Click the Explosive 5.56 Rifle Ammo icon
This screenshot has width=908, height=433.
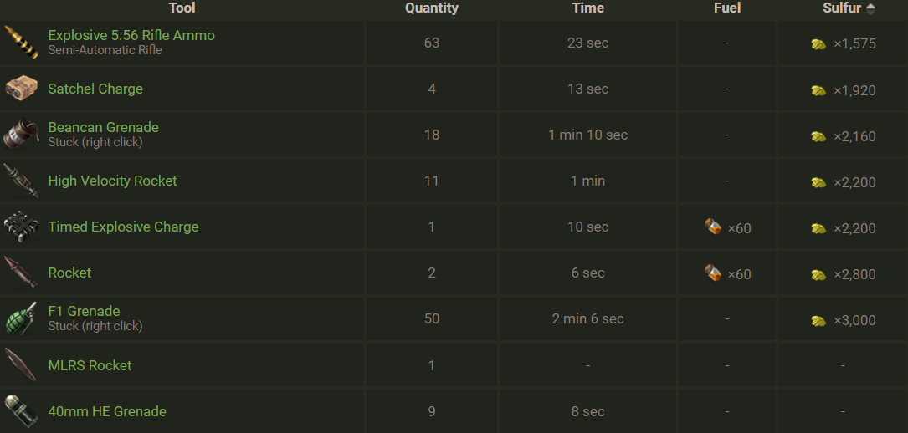click(x=21, y=43)
